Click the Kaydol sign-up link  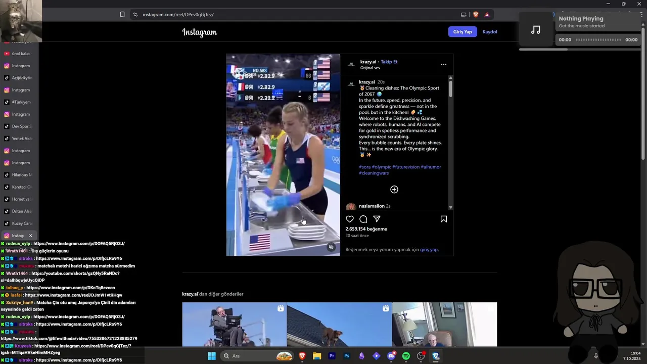490,32
